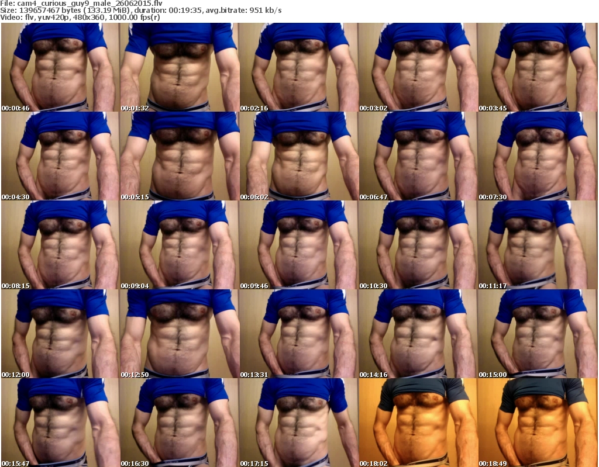Open the thumbnail marked 00:12:00
Viewport: 599px width, 467px height.
coord(60,334)
